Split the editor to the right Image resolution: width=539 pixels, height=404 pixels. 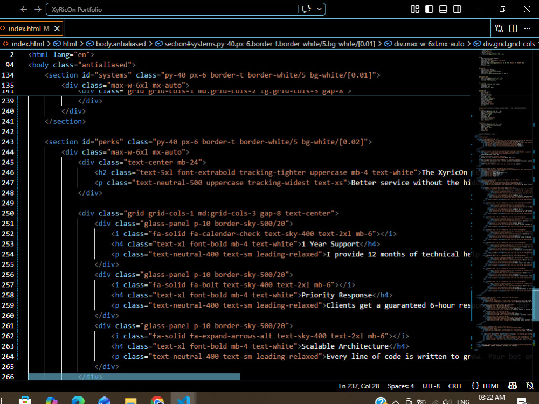pos(513,29)
